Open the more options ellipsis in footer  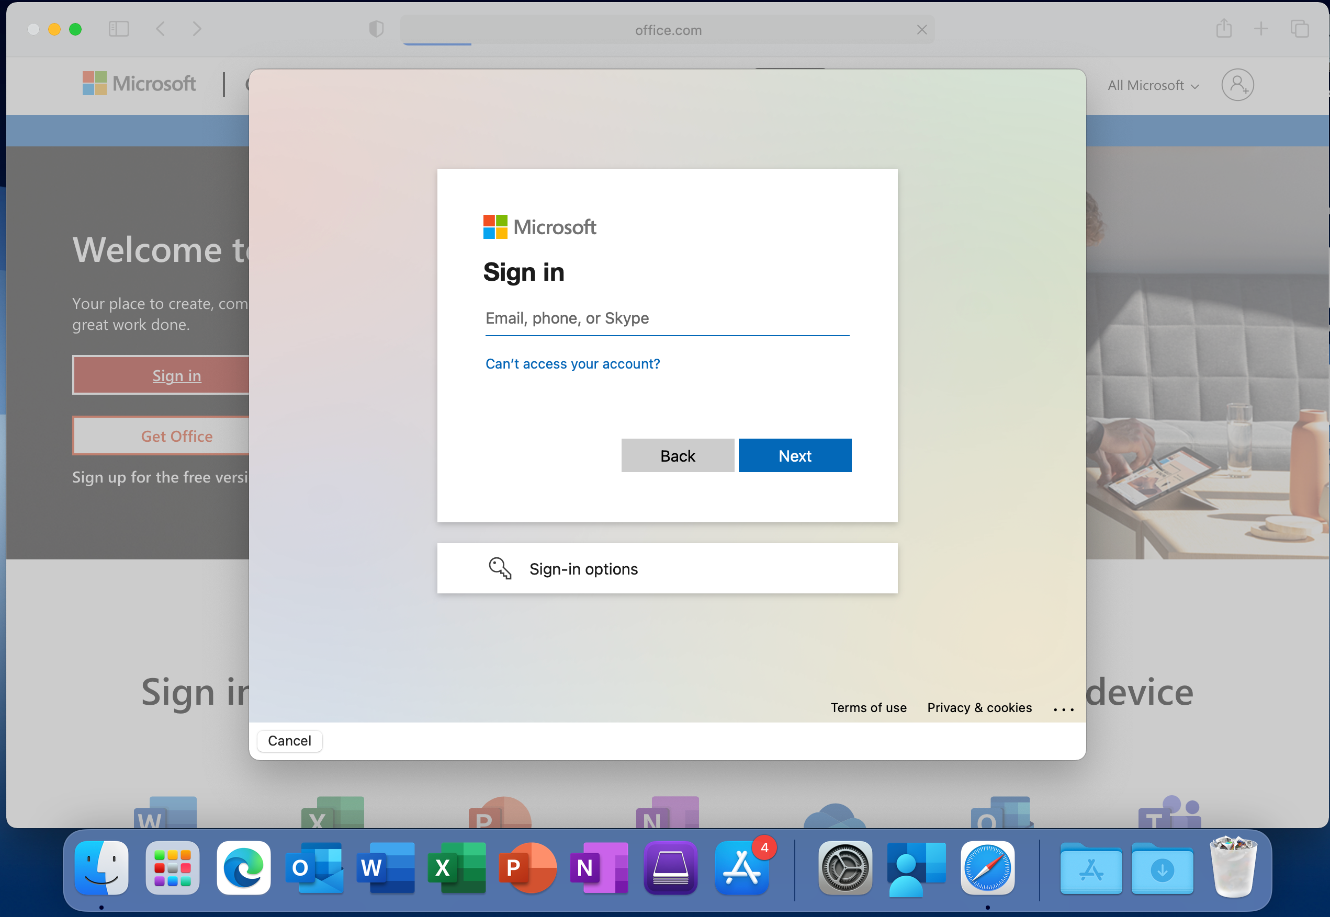[x=1064, y=709]
